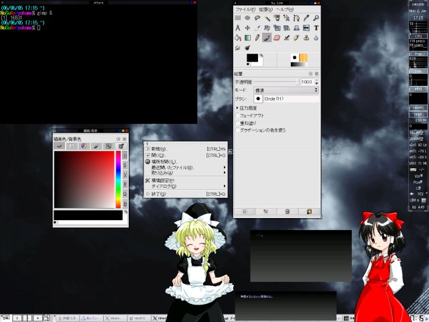Click the opacity slider in tool options
The height and width of the screenshot is (322, 429).
(x=276, y=82)
